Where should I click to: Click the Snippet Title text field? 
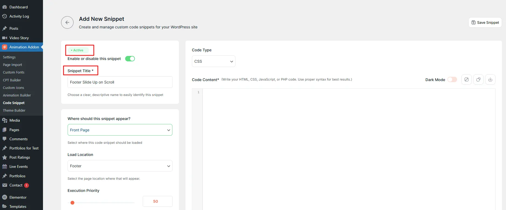click(120, 82)
